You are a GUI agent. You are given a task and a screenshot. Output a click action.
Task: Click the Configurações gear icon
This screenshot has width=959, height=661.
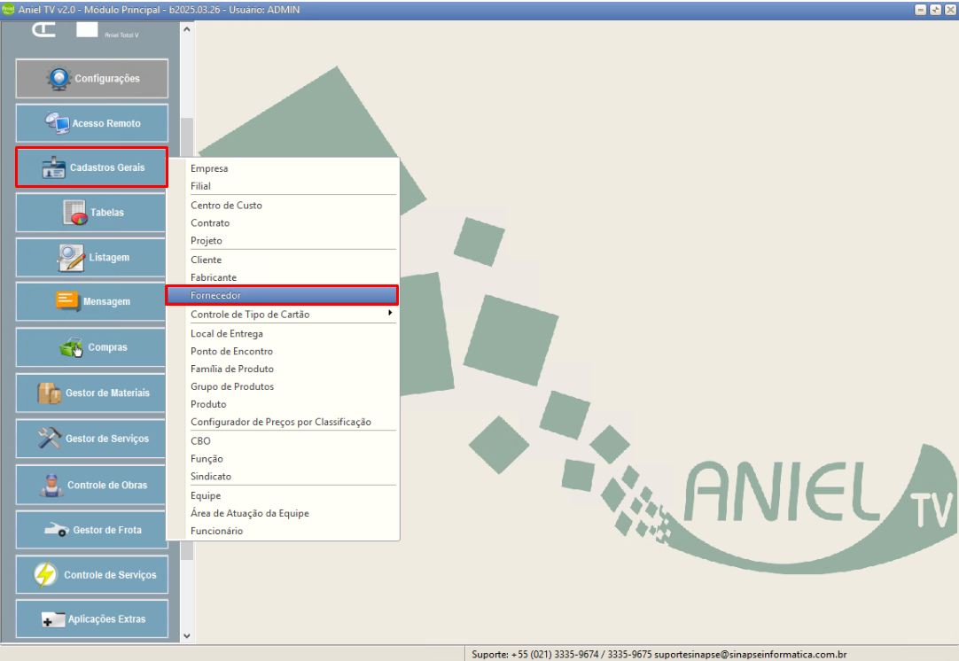(59, 79)
